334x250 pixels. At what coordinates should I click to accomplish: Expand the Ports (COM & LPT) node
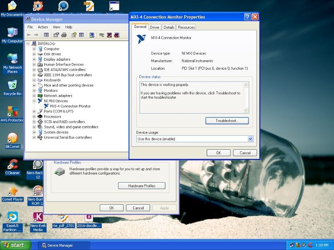[34, 111]
